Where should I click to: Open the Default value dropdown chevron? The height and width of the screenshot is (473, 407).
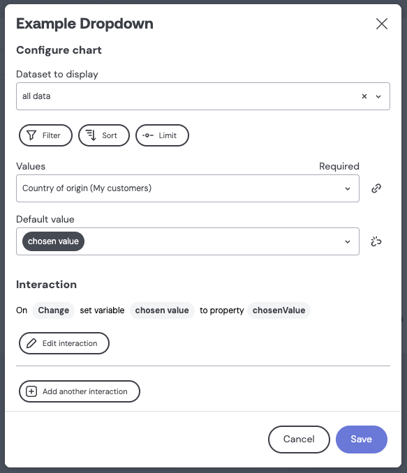pyautogui.click(x=348, y=241)
